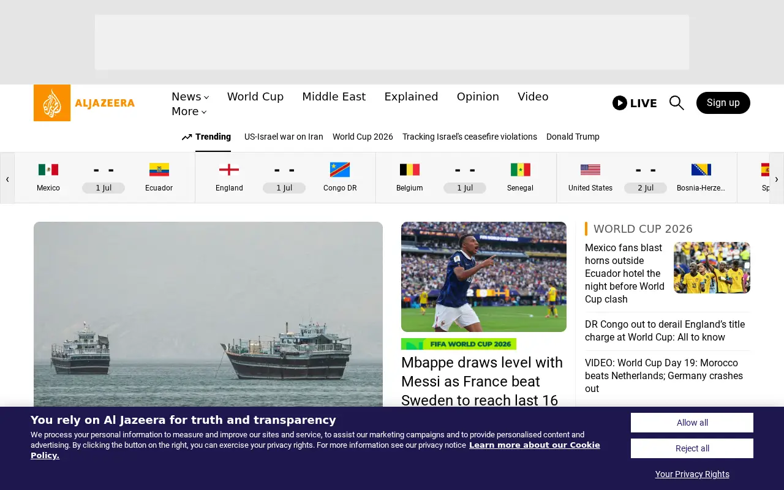Go to the Explained section

pos(411,97)
